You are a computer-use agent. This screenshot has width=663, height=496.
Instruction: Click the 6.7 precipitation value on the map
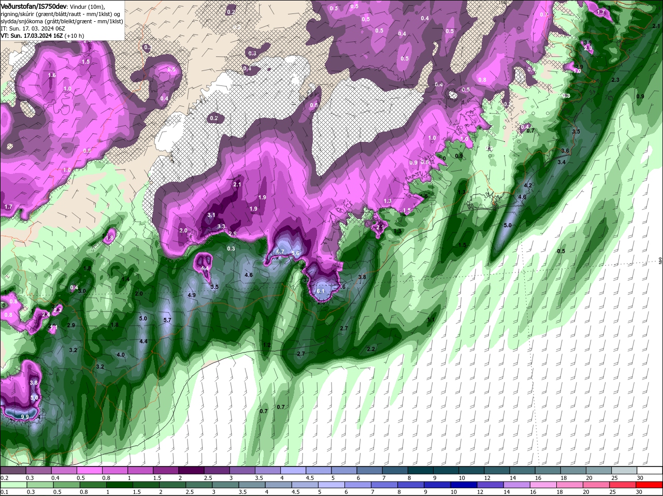tap(281, 252)
